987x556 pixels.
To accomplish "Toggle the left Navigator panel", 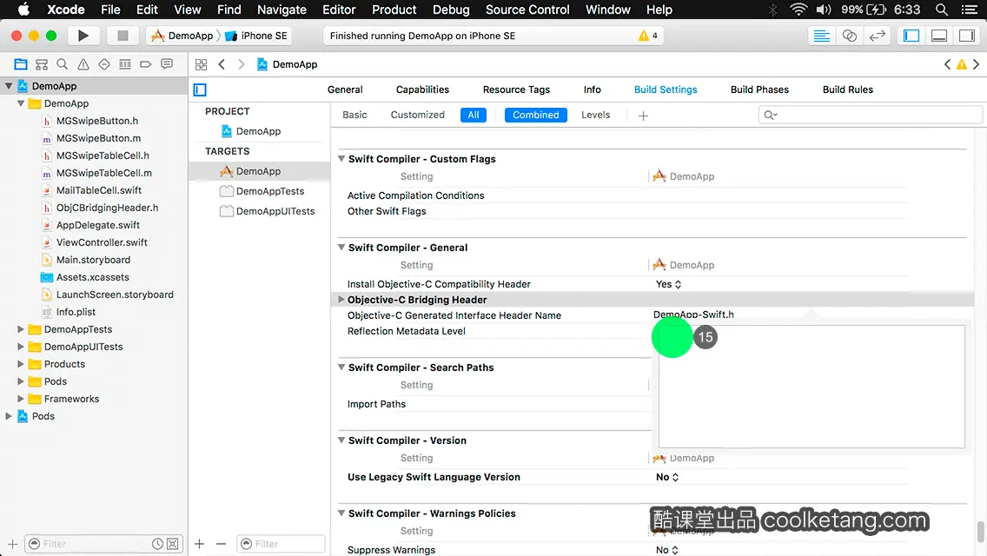I will coord(911,36).
